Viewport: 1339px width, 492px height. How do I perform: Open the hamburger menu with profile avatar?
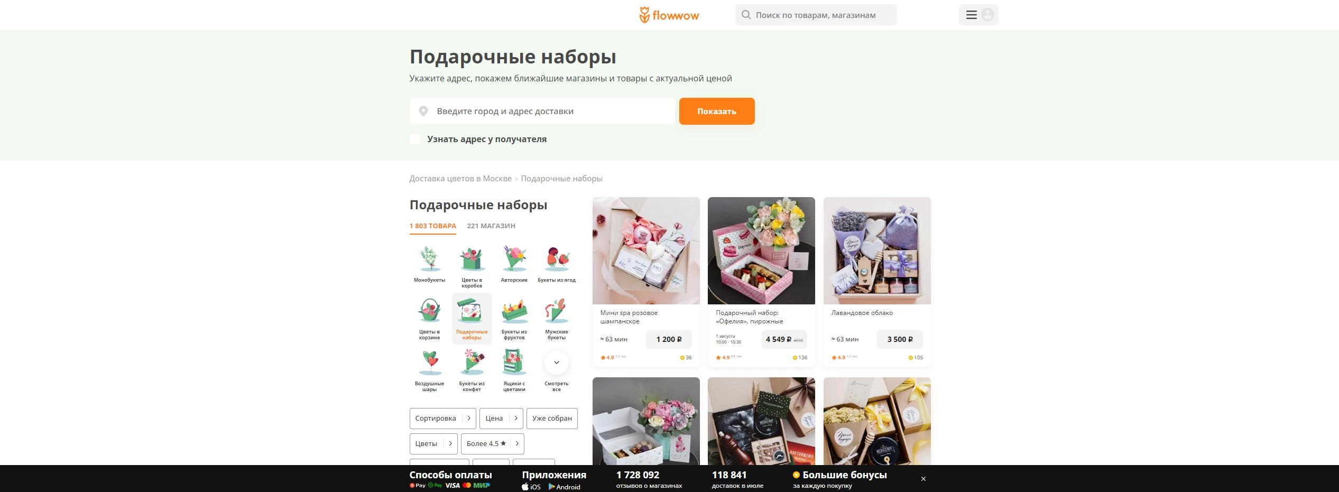[x=978, y=15]
